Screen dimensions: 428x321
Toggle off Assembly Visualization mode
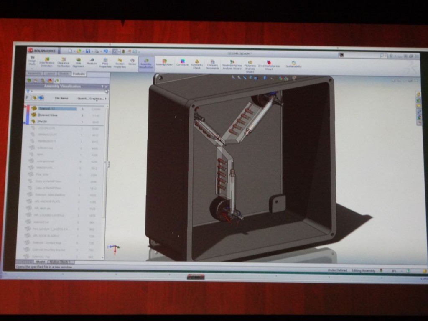tap(146, 61)
